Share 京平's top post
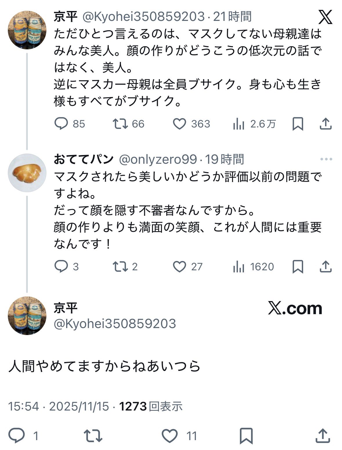The width and height of the screenshot is (342, 450). (x=325, y=124)
